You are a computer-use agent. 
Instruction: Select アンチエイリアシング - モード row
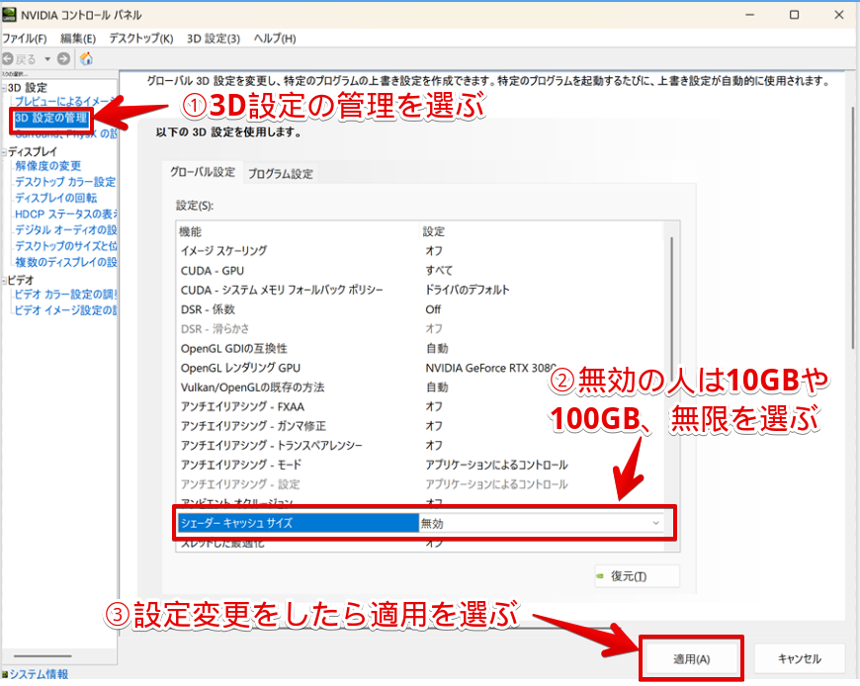[x=419, y=465]
